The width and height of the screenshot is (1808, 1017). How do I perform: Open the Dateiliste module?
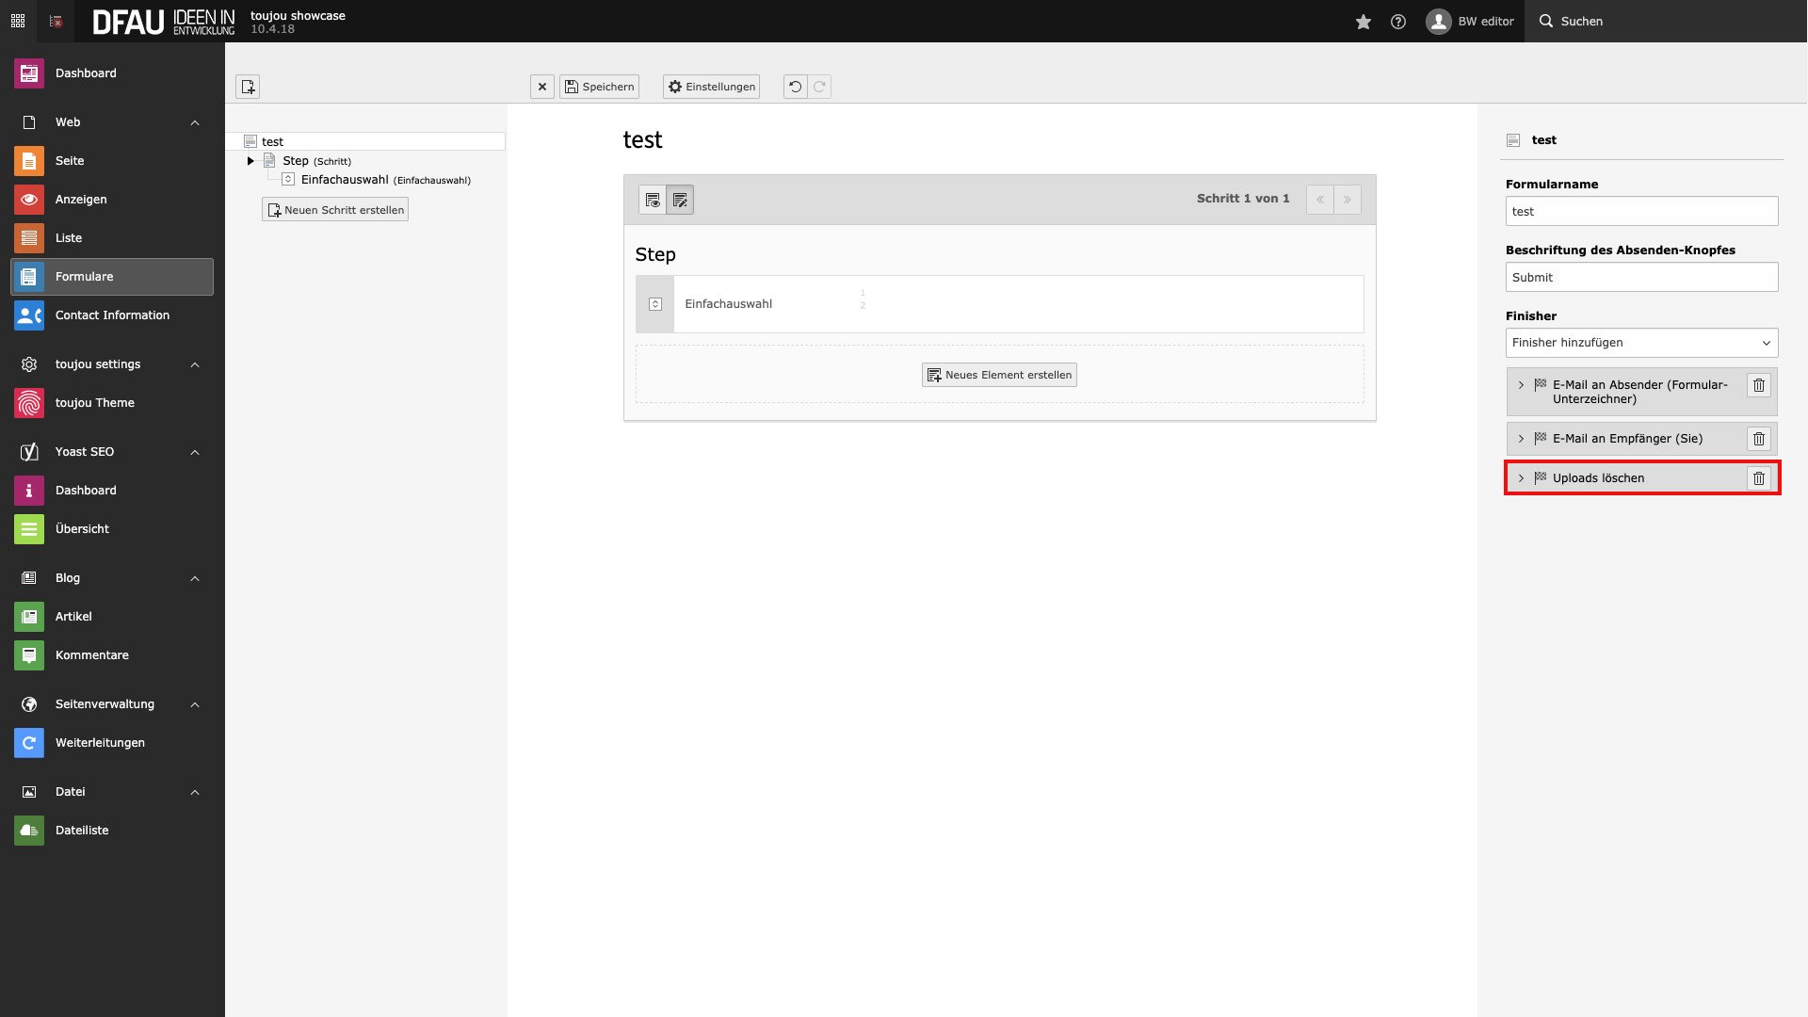tap(82, 831)
